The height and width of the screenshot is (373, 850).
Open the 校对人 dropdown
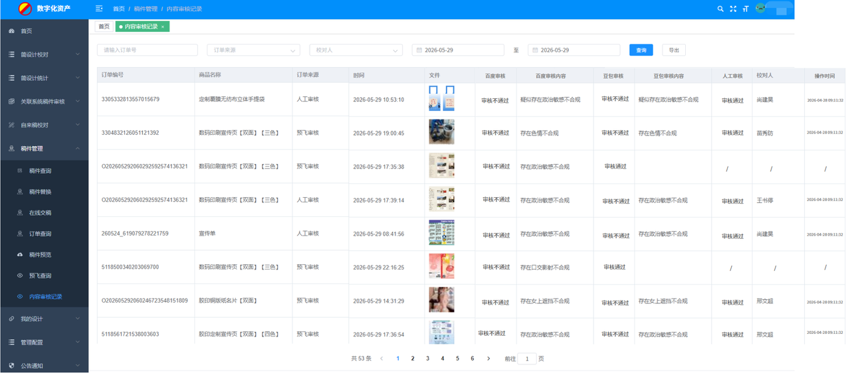[356, 50]
